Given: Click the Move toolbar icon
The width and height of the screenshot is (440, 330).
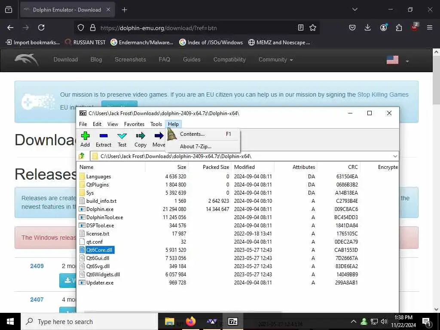Looking at the screenshot, I should [x=159, y=139].
